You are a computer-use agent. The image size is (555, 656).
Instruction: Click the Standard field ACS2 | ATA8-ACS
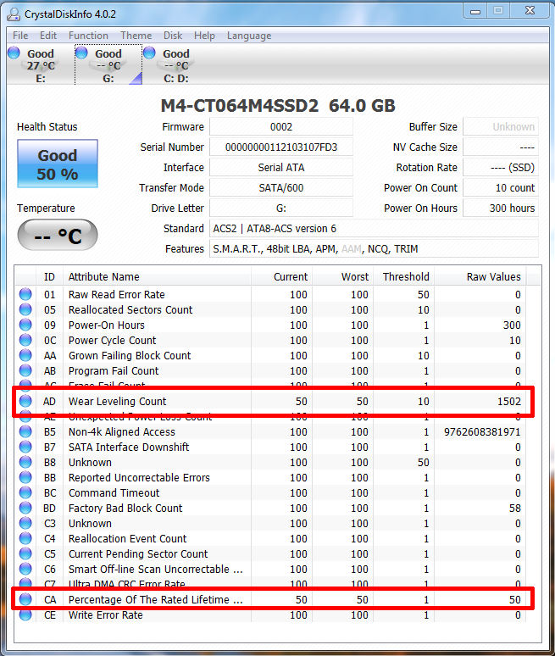coord(374,229)
